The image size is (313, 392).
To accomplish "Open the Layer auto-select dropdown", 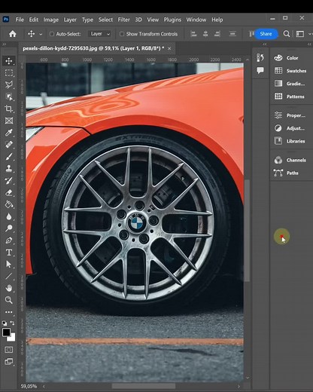I will tap(100, 34).
